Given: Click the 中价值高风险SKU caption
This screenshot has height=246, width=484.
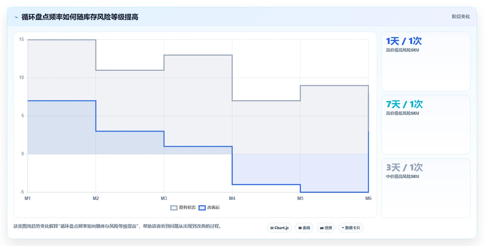Looking at the screenshot, I should (403, 177).
